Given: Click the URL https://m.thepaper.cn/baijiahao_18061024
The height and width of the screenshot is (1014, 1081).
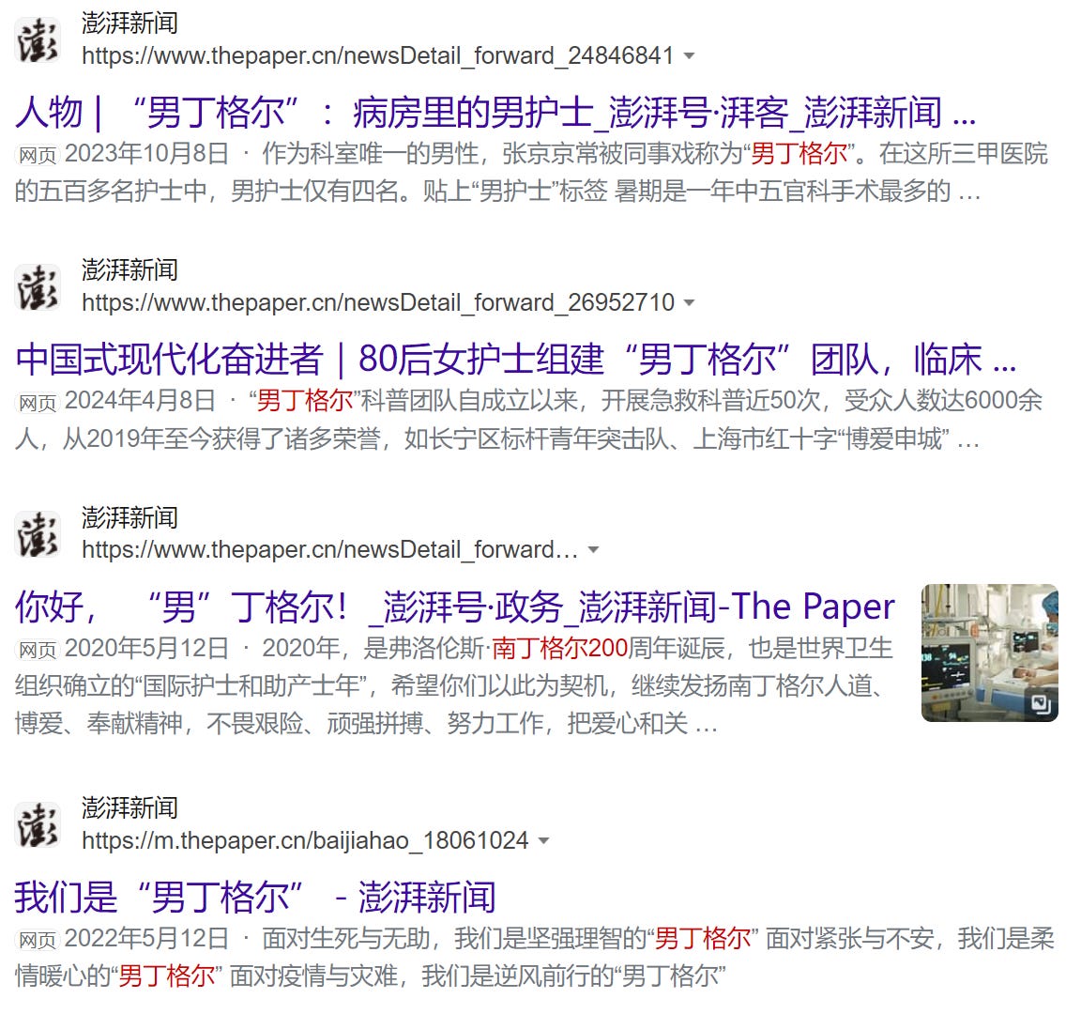Looking at the screenshot, I should (305, 840).
